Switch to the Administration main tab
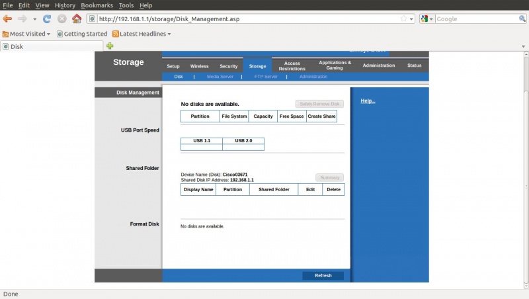 pyautogui.click(x=378, y=65)
